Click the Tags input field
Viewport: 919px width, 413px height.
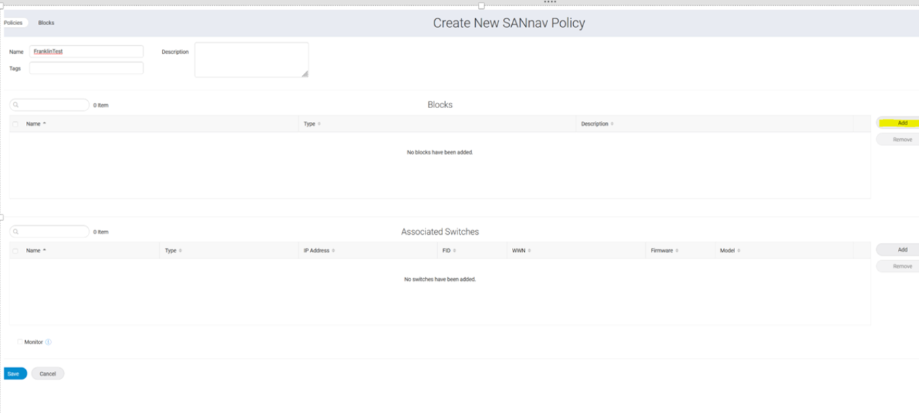pyautogui.click(x=86, y=67)
